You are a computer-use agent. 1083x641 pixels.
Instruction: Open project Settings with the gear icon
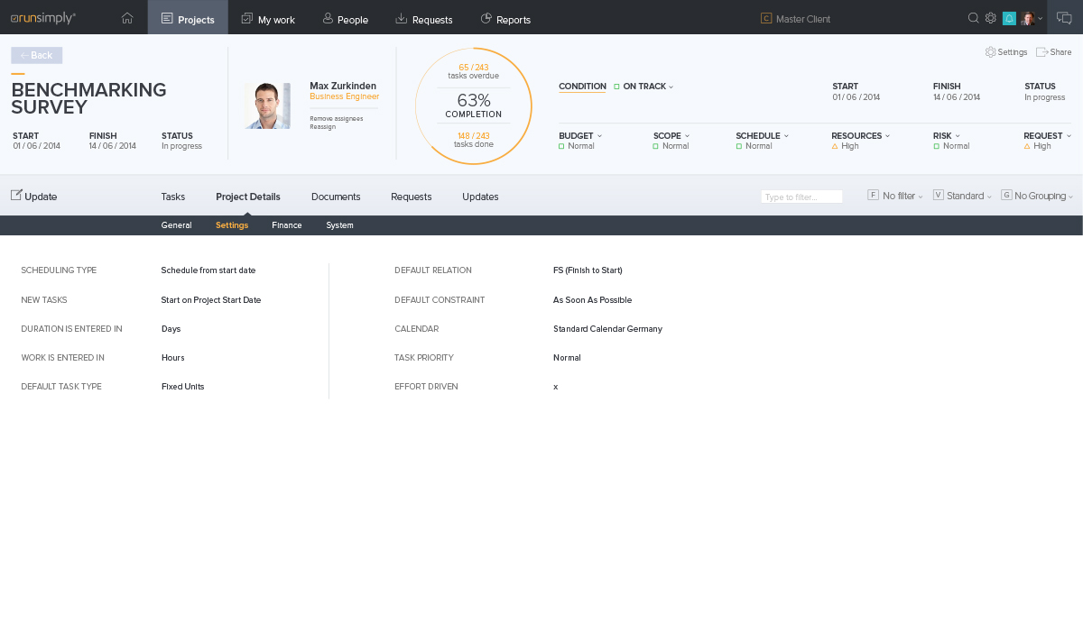(x=990, y=52)
